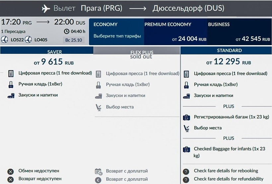Click the sold out FLEX PLUS header

pos(137,51)
